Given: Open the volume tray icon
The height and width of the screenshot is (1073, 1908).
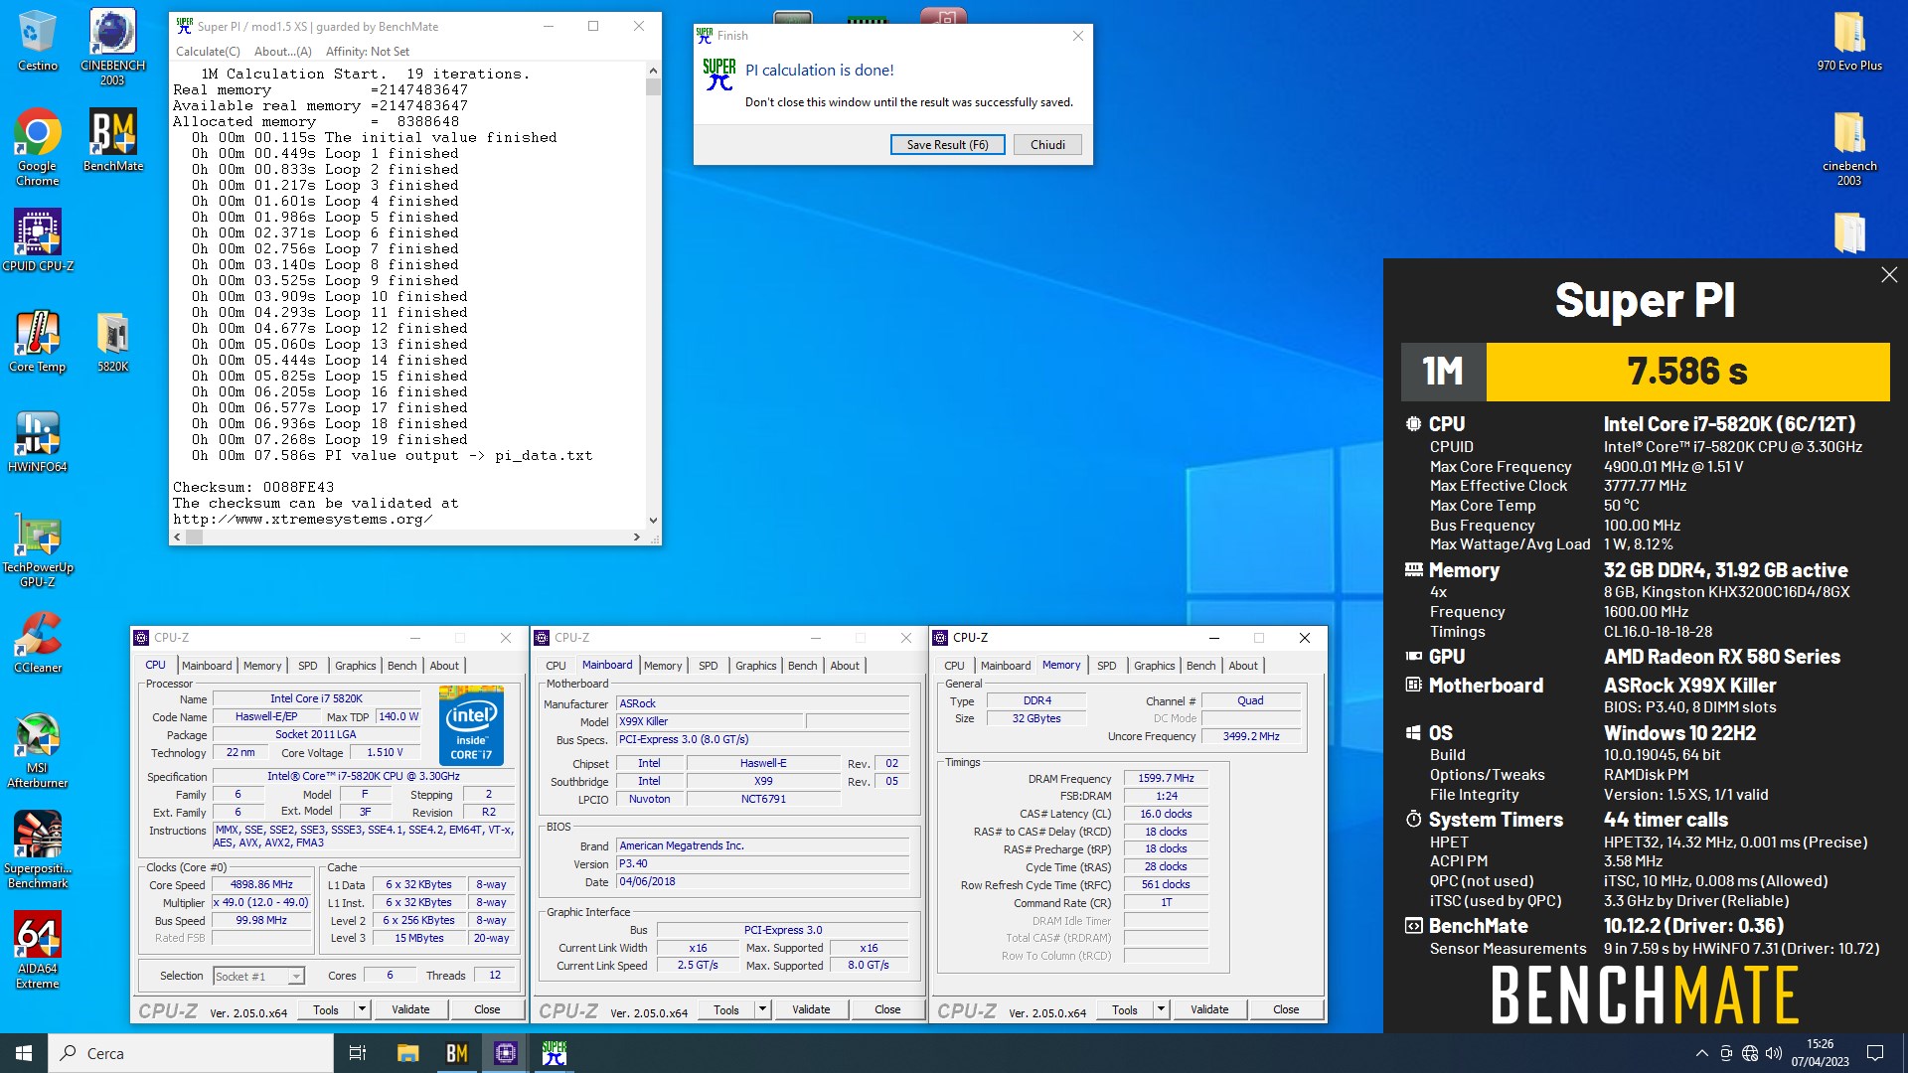Looking at the screenshot, I should 1774,1053.
